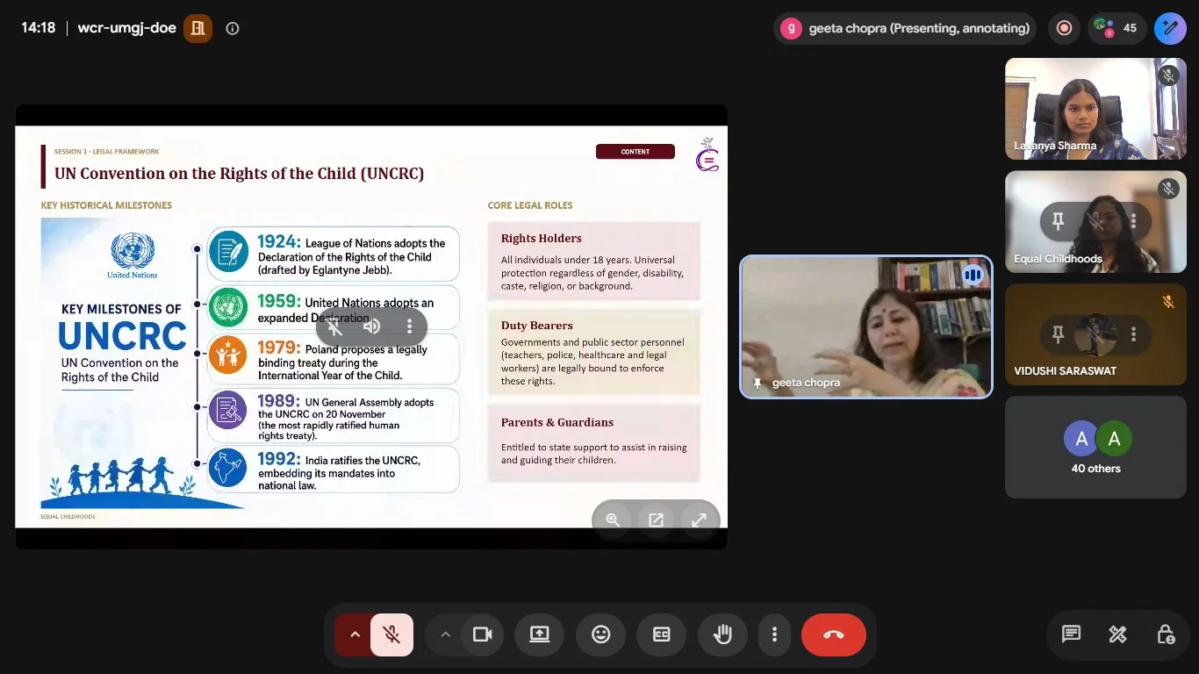Open more options menu in call controls
This screenshot has height=674, width=1199.
(774, 635)
